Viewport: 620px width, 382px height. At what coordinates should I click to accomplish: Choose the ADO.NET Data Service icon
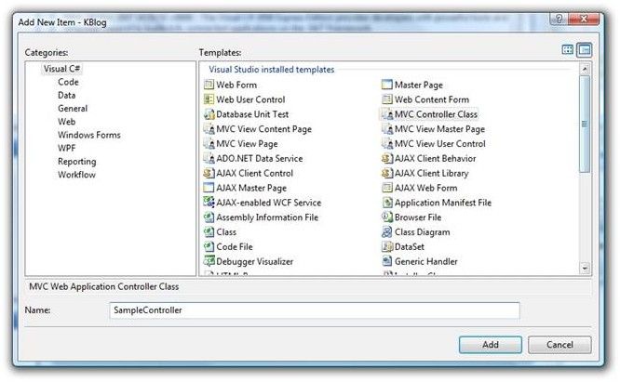pyautogui.click(x=209, y=158)
